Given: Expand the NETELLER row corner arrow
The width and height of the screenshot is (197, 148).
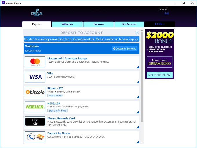Looking at the screenshot, I should [138, 112].
